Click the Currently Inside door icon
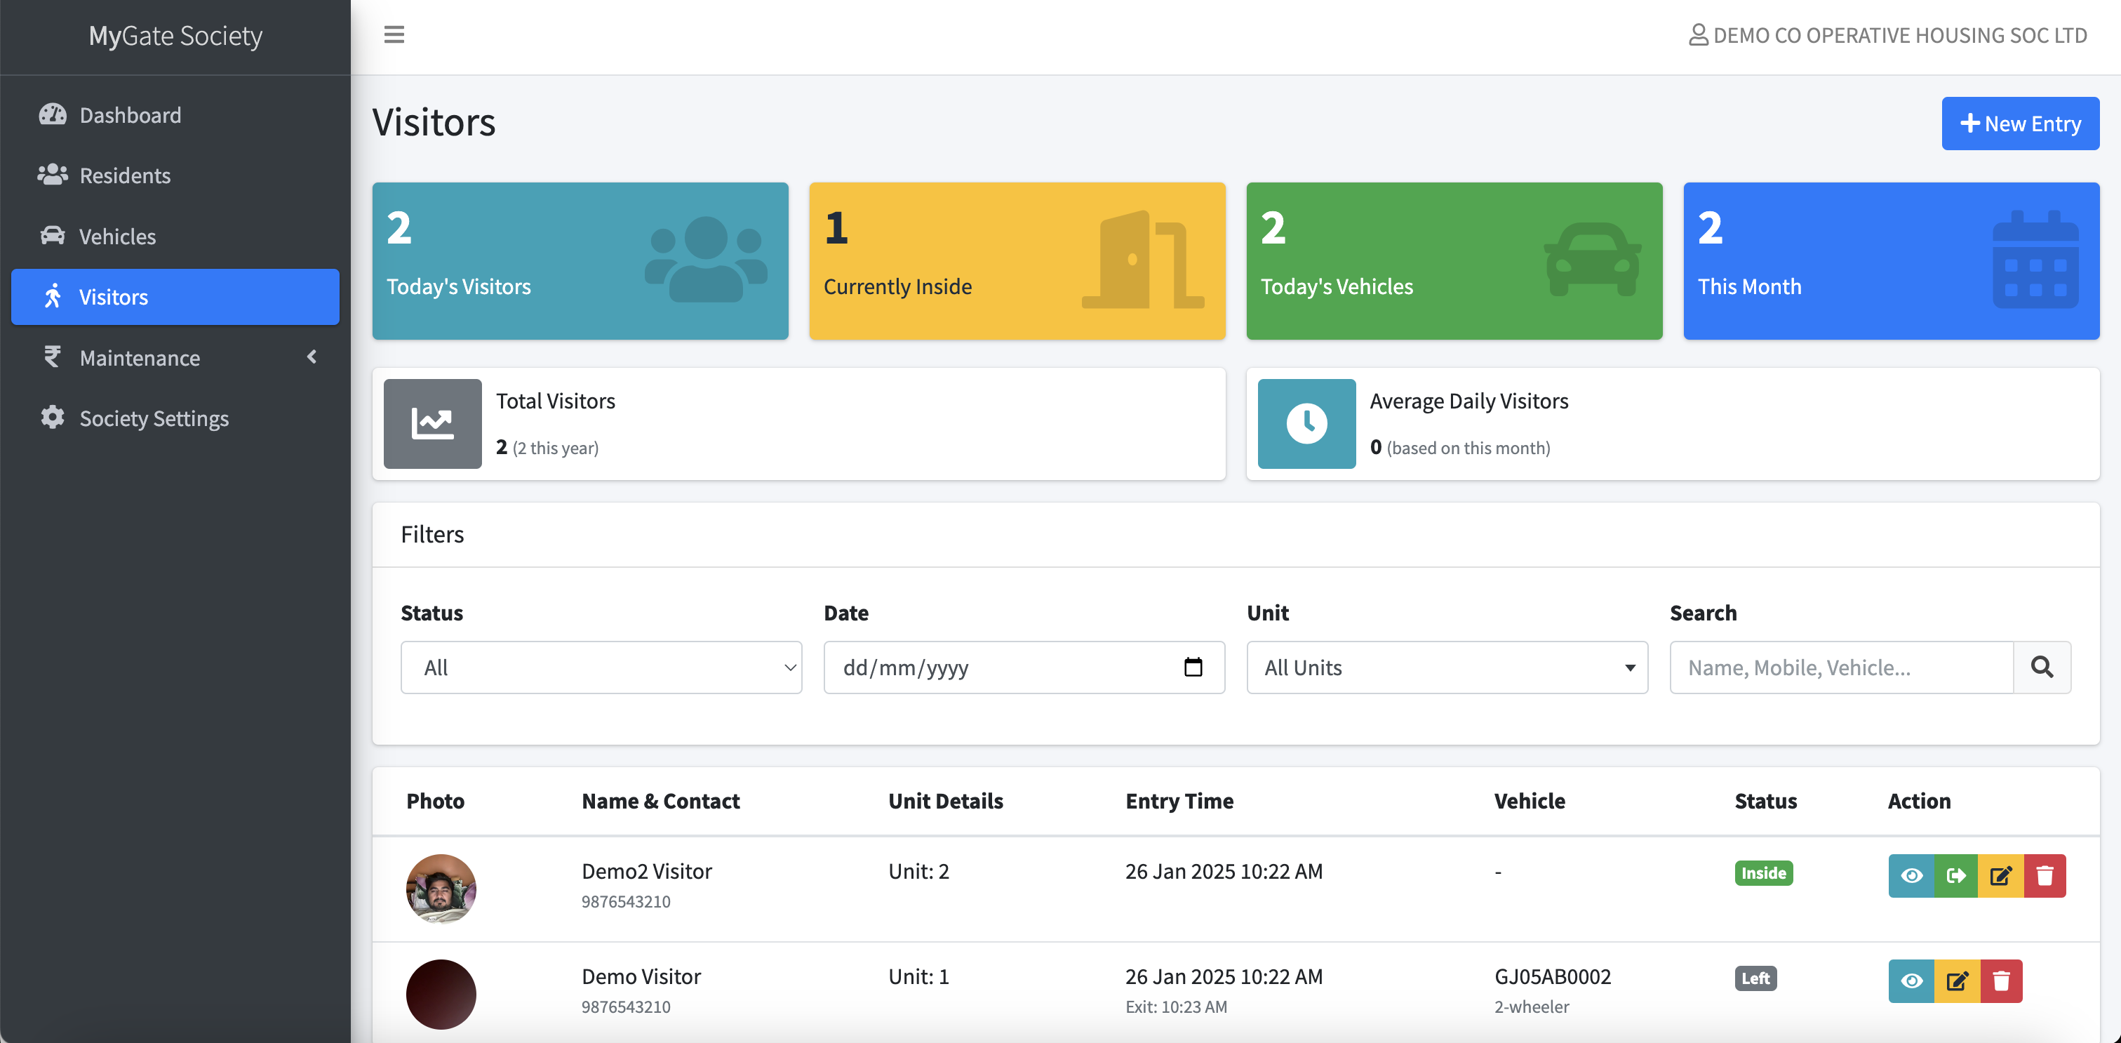This screenshot has height=1043, width=2121. pos(1143,260)
